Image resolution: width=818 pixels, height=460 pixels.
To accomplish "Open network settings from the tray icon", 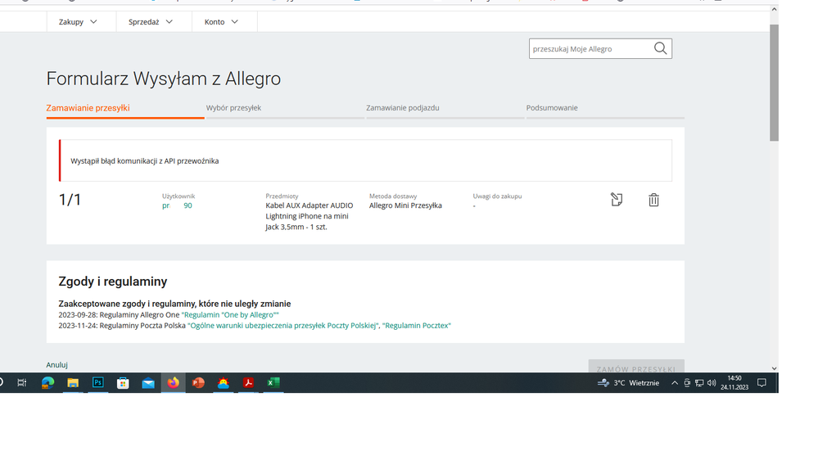I will click(x=699, y=383).
